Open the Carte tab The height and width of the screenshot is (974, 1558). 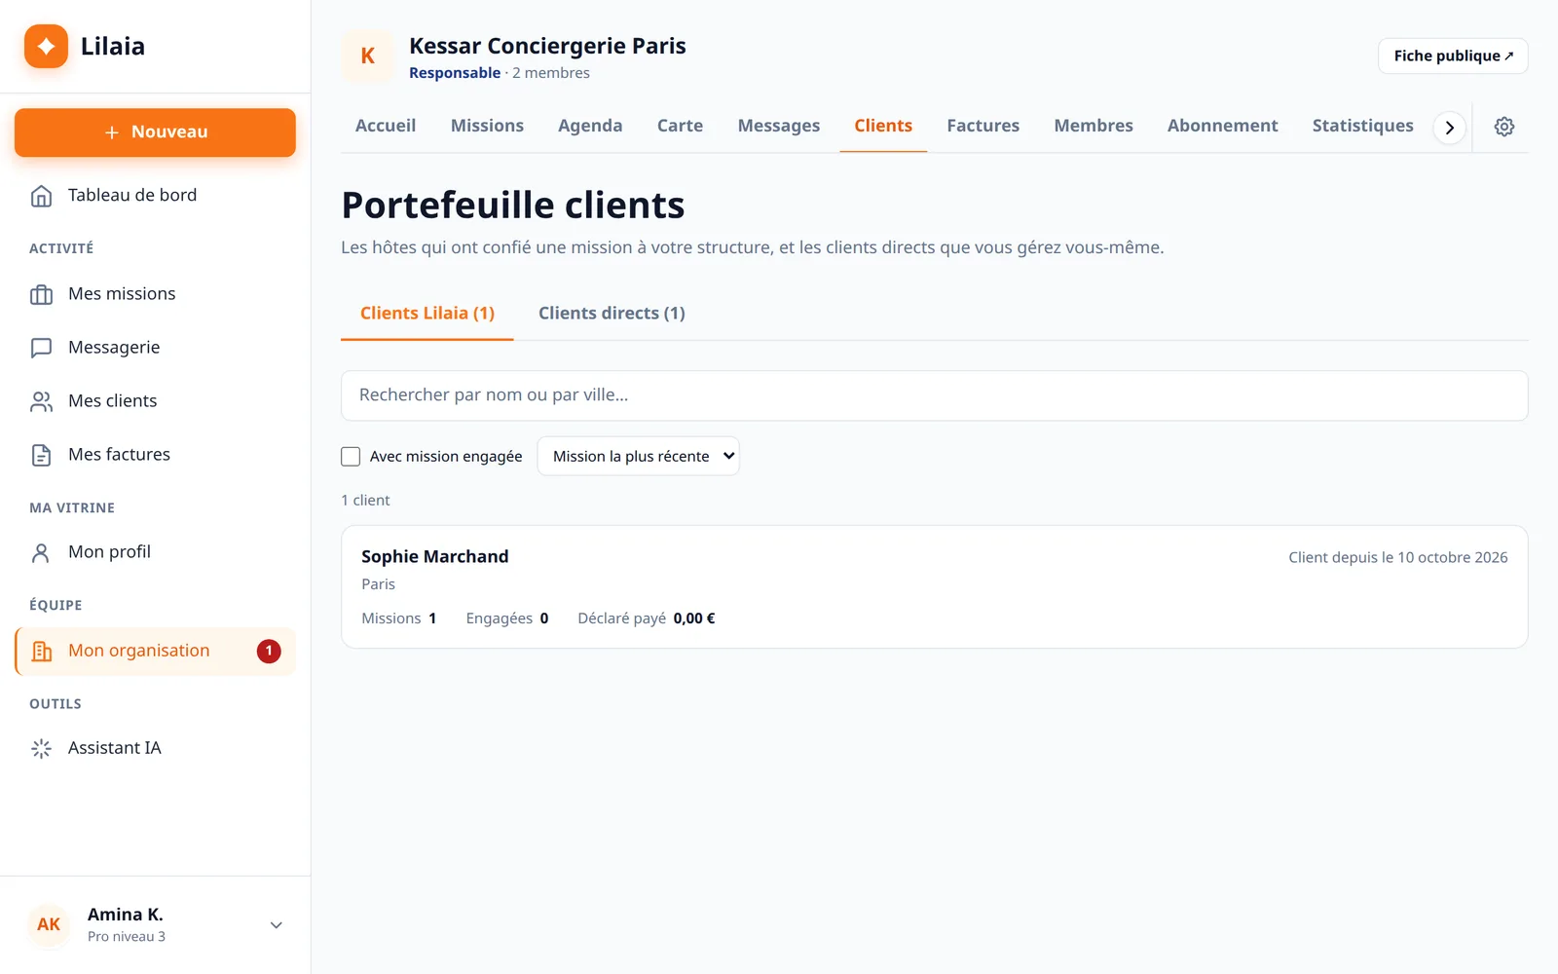680,126
